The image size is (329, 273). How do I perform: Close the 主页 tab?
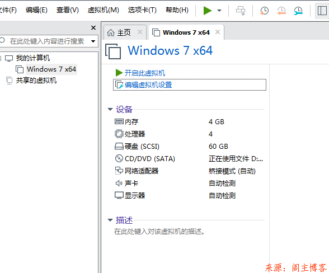pyautogui.click(x=140, y=32)
